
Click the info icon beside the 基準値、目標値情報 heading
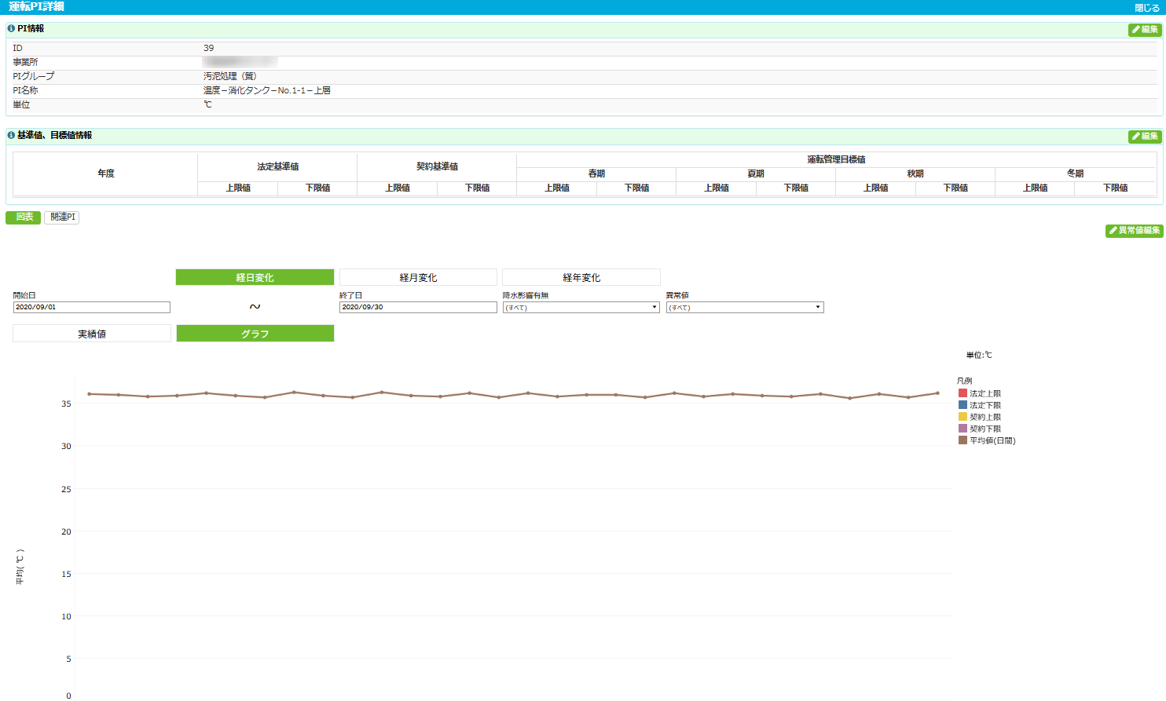click(11, 135)
